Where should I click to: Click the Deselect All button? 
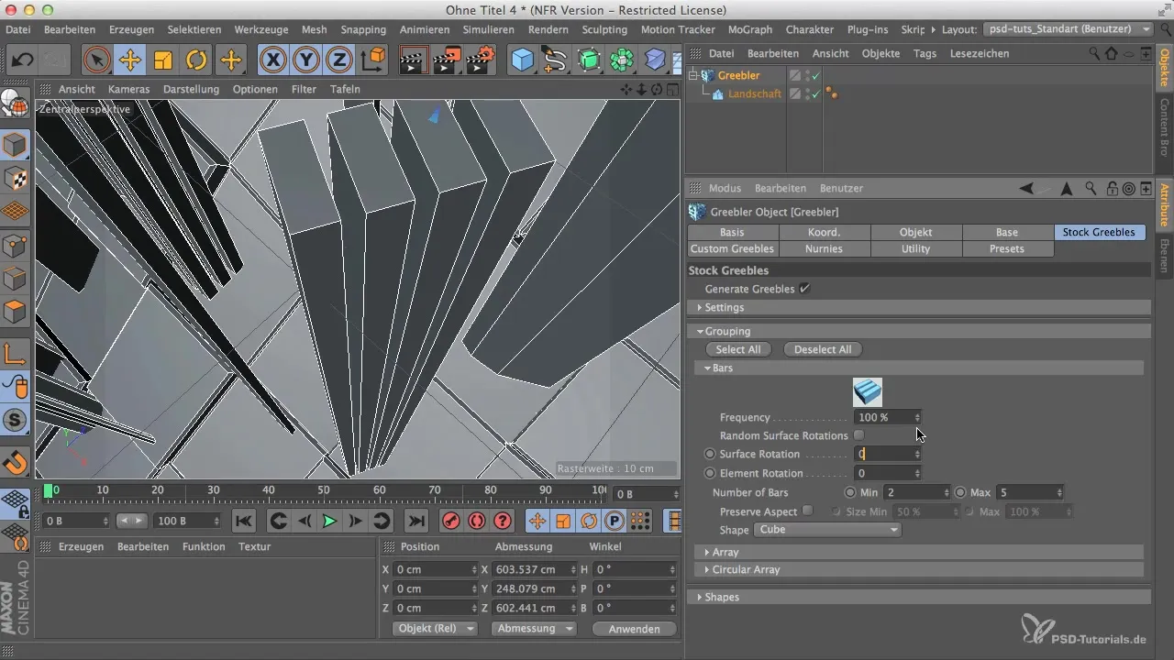click(x=823, y=349)
